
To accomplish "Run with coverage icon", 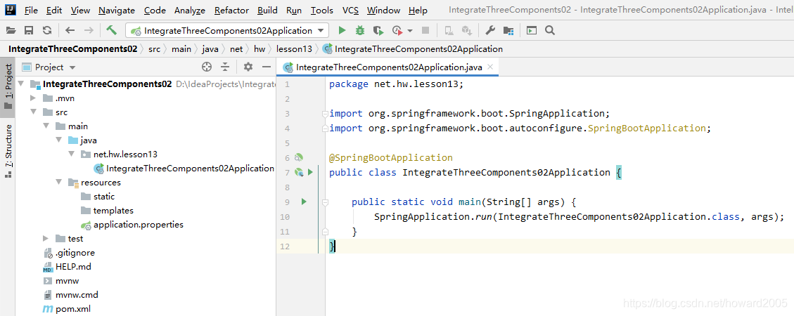I will point(378,31).
